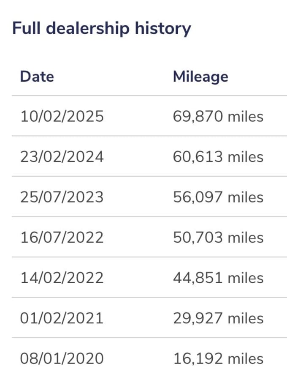The height and width of the screenshot is (383, 287).
Task: Click the word Full in the title
Action: point(26,28)
